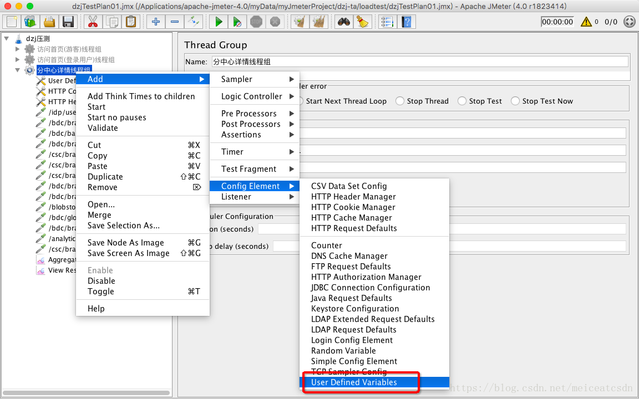639x399 pixels.
Task: Click Start no pauses play icon
Action: [x=237, y=22]
